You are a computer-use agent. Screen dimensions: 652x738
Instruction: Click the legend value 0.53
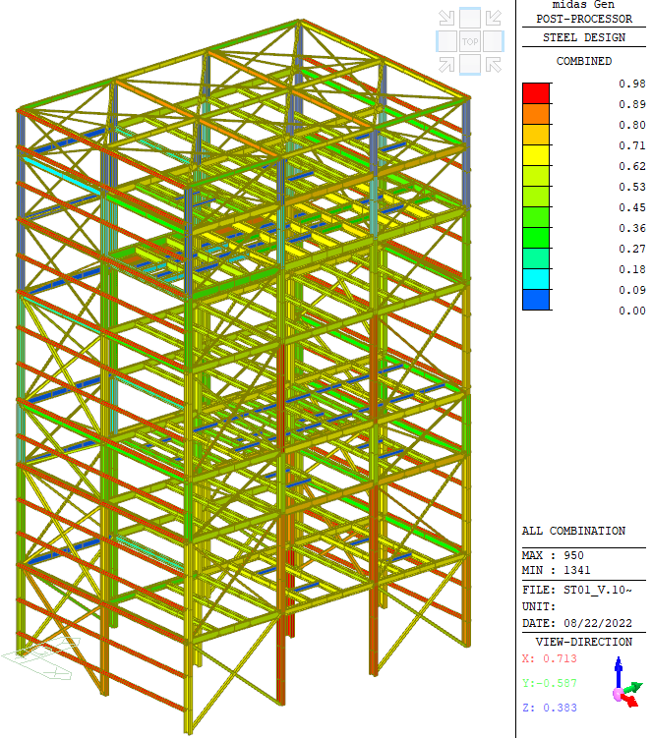(x=632, y=187)
